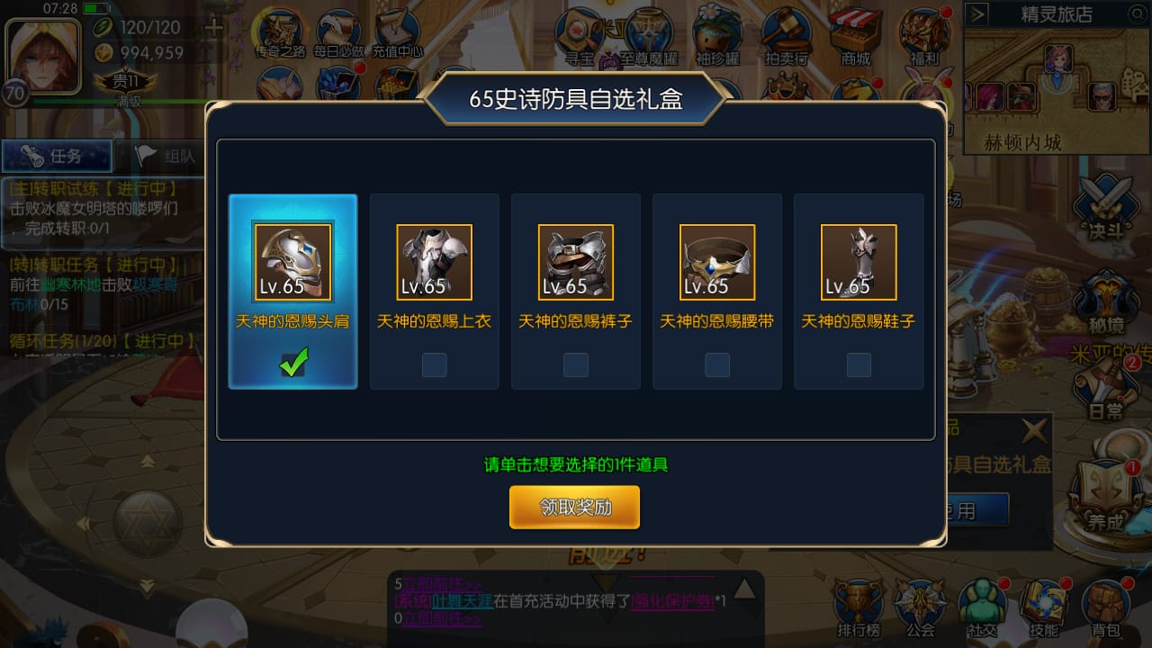The height and width of the screenshot is (648, 1152).
Task: Tap the plus next to stamina 120/120
Action: pyautogui.click(x=214, y=28)
